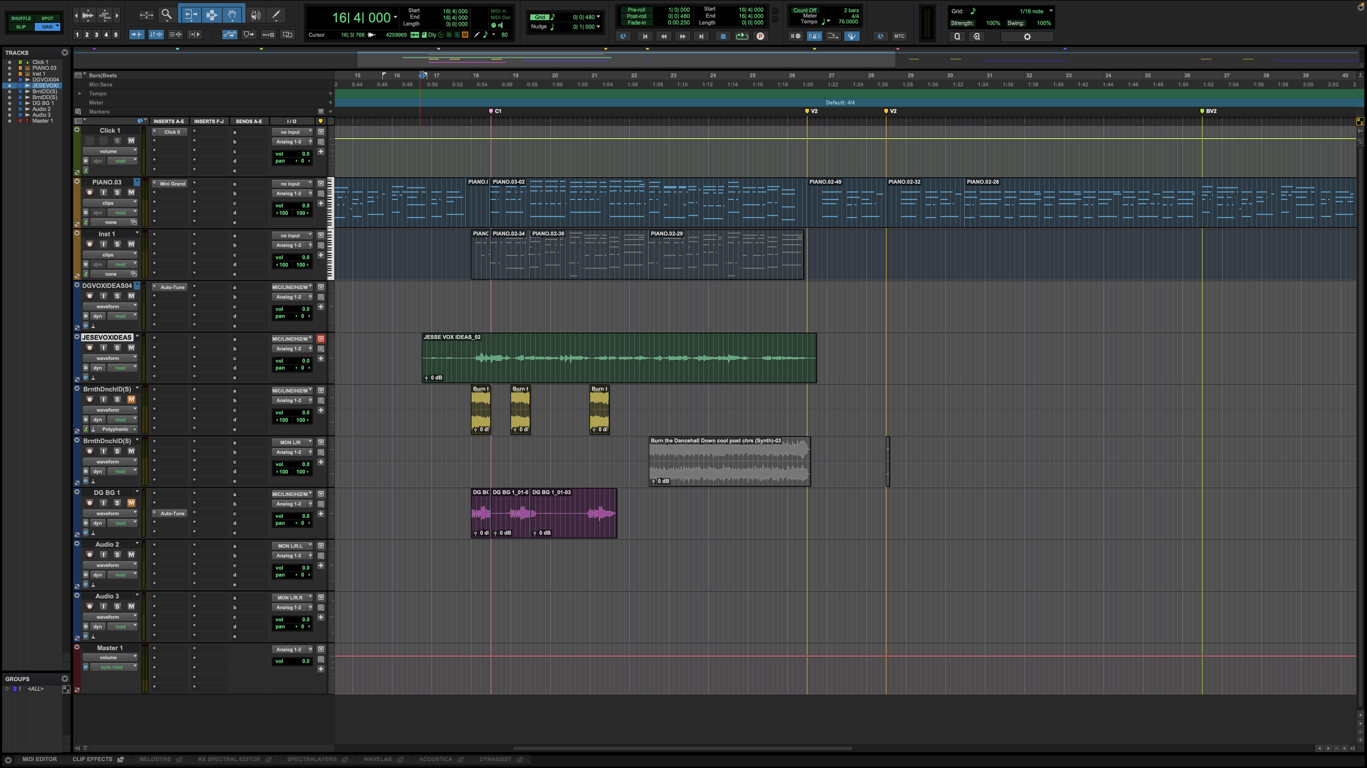
Task: Open 1/16 note quantize grid dropdown
Action: point(1050,10)
